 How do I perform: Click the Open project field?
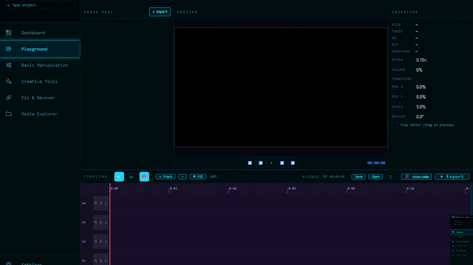click(39, 5)
